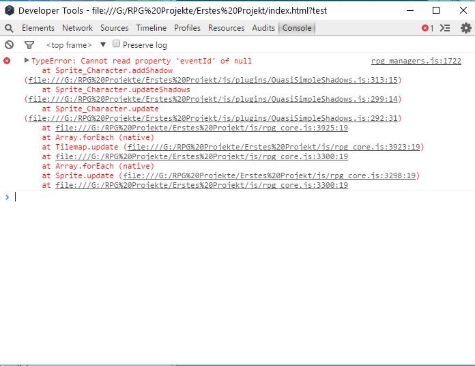
Task: Switch to the Network tab
Action: click(78, 28)
